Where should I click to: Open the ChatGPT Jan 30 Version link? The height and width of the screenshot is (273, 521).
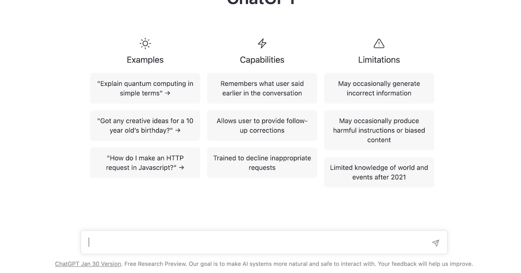88,264
